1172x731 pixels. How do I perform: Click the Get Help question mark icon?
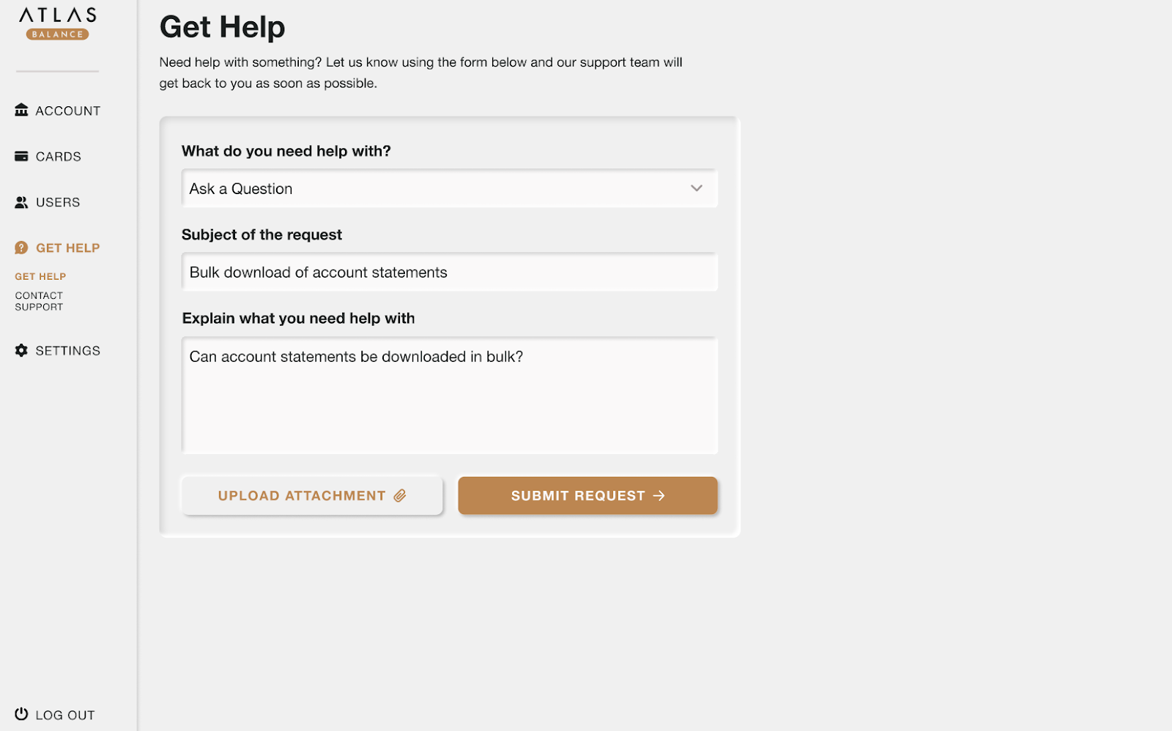point(21,248)
